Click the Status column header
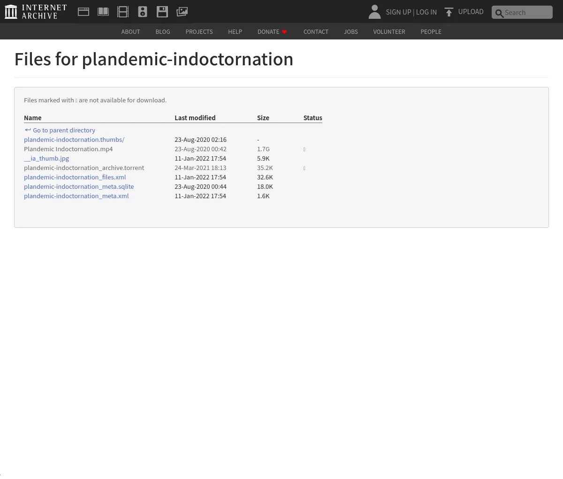Screen dimensions: 563x479 pyautogui.click(x=313, y=118)
